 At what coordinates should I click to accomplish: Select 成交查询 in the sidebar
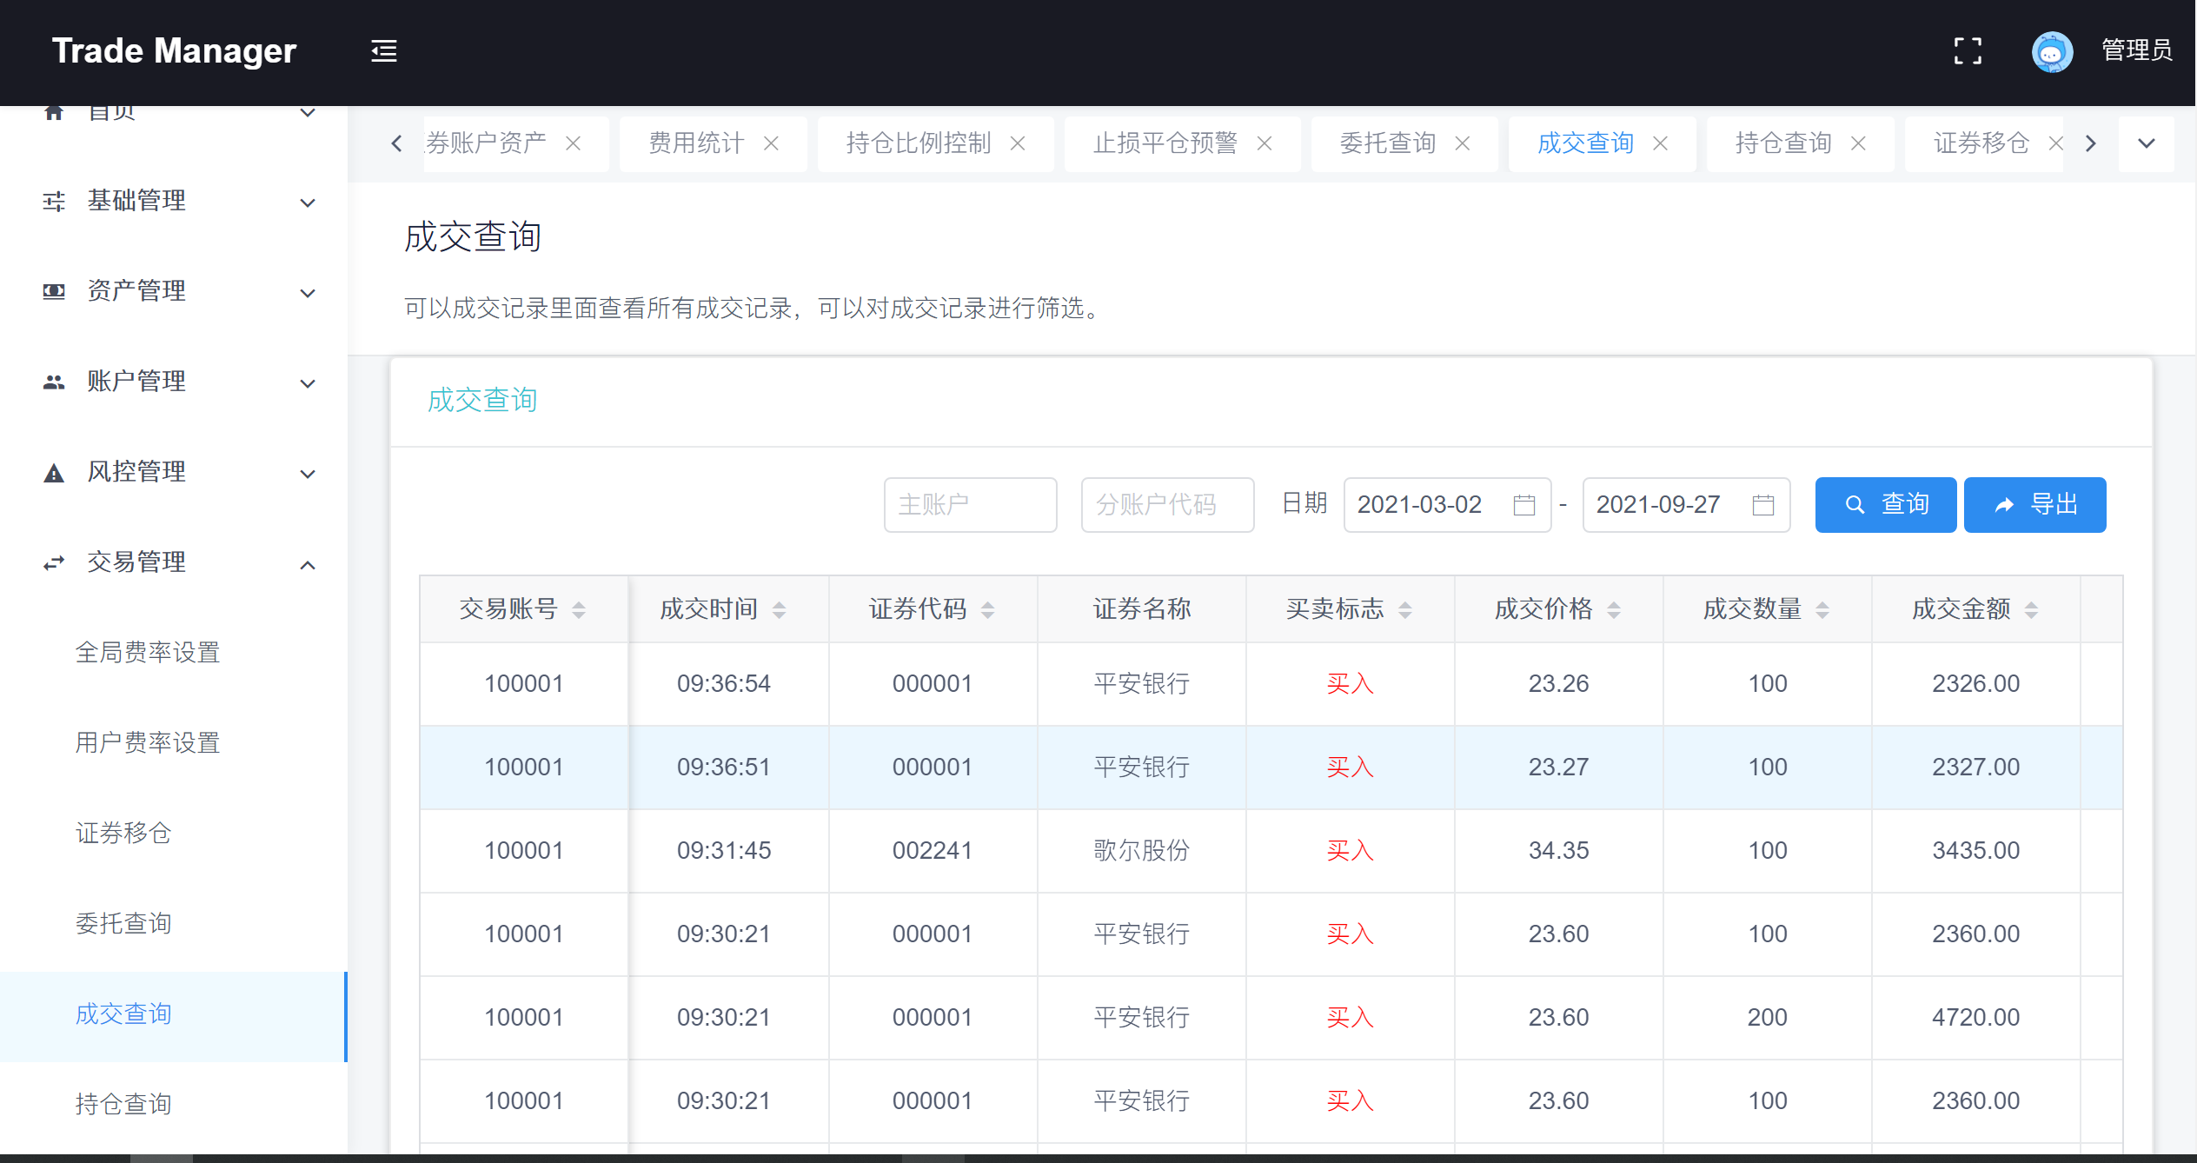(174, 1015)
